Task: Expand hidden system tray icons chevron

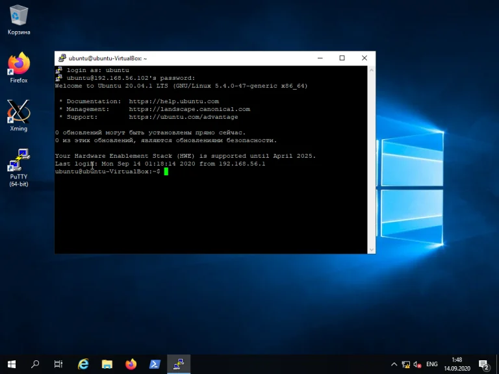Action: coord(394,364)
